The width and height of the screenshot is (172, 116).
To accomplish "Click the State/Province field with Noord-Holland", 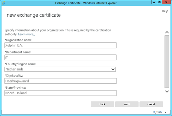I will (x=61, y=93).
